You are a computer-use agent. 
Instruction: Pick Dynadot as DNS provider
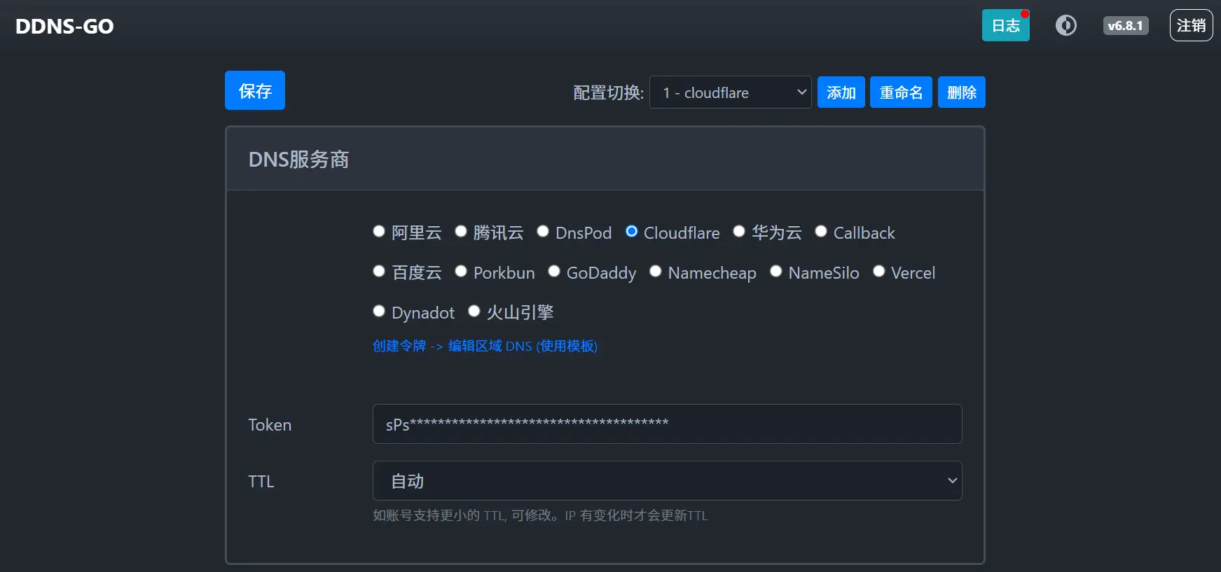click(379, 311)
